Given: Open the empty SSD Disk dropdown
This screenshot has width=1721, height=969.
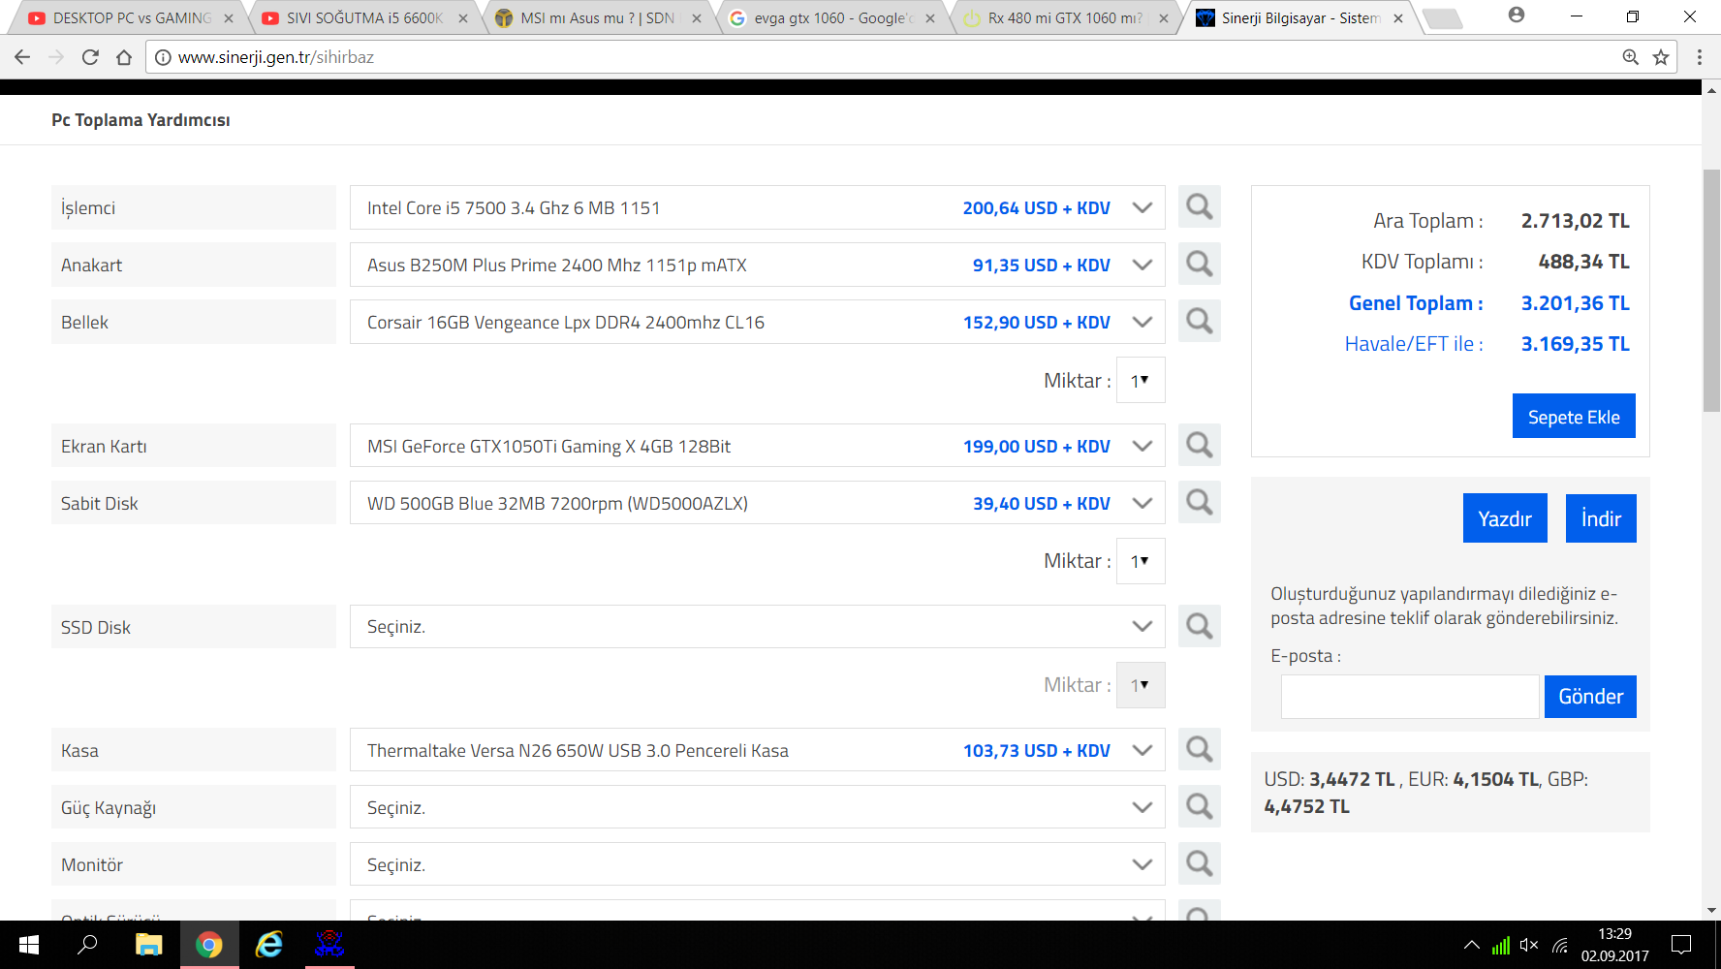Looking at the screenshot, I should [x=757, y=627].
